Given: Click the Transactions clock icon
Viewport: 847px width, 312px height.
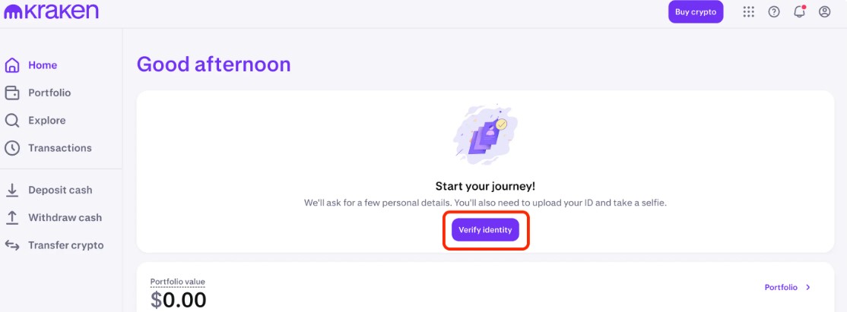Looking at the screenshot, I should pyautogui.click(x=12, y=148).
